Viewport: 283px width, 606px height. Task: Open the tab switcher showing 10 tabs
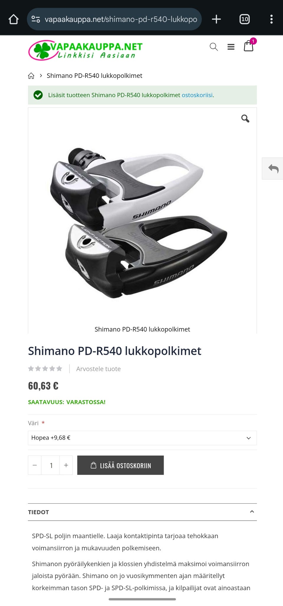click(244, 19)
